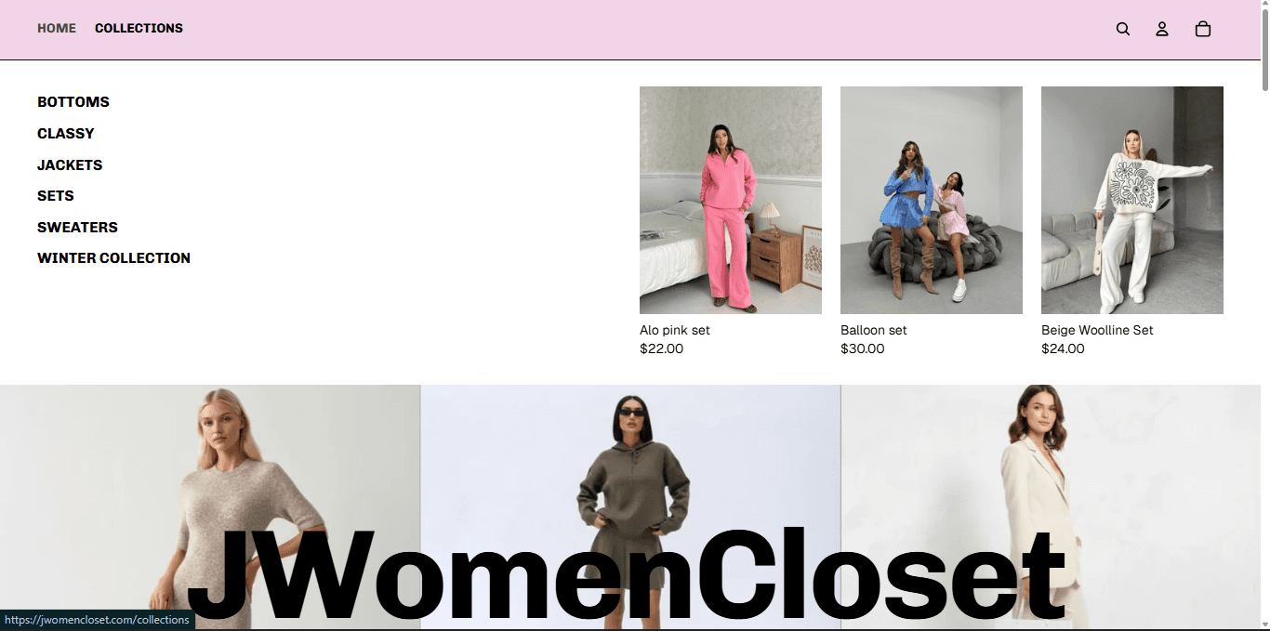The image size is (1270, 631).
Task: View the Alo pink set product image
Action: [731, 200]
